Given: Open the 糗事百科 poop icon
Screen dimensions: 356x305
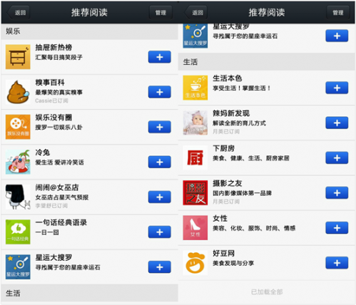Looking at the screenshot, I should click(18, 92).
